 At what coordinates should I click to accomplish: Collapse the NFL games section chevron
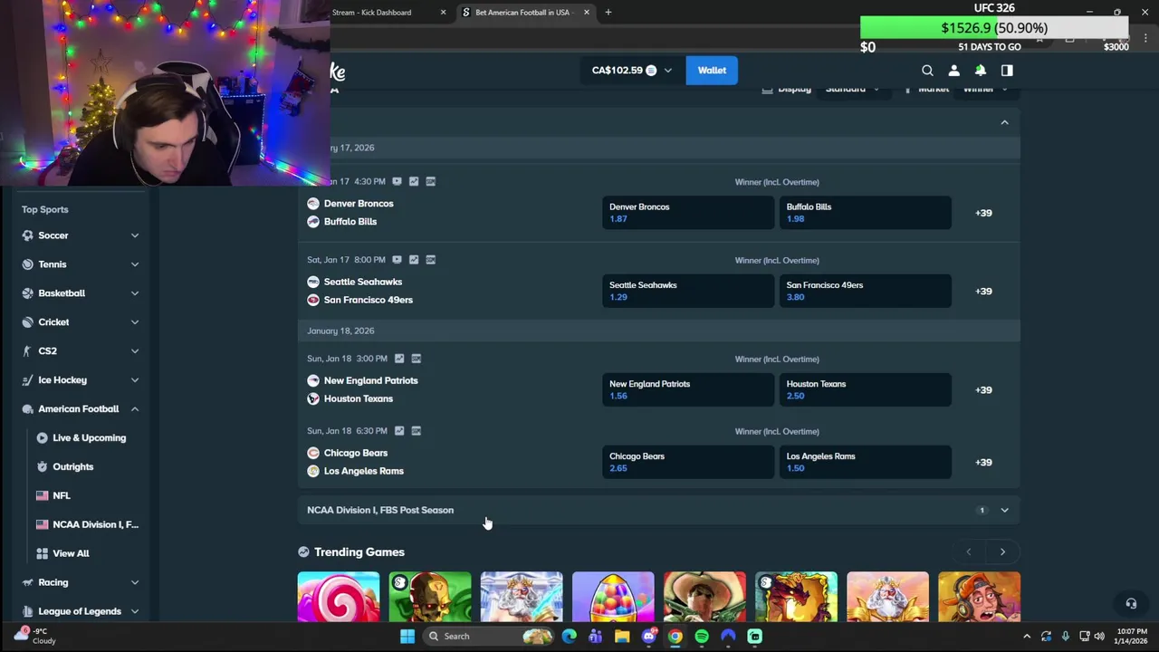pos(1004,122)
